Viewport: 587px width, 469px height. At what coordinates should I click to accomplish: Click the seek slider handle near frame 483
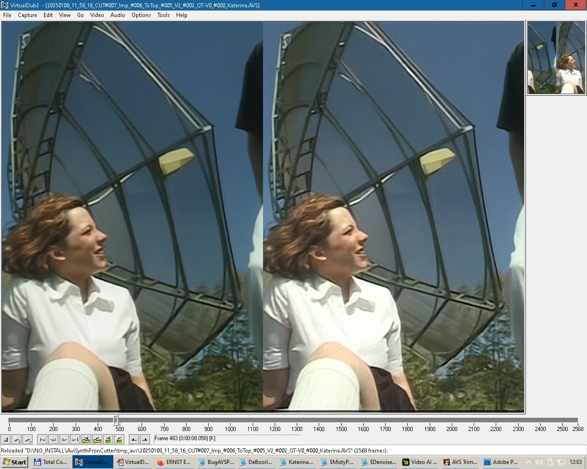pyautogui.click(x=116, y=420)
